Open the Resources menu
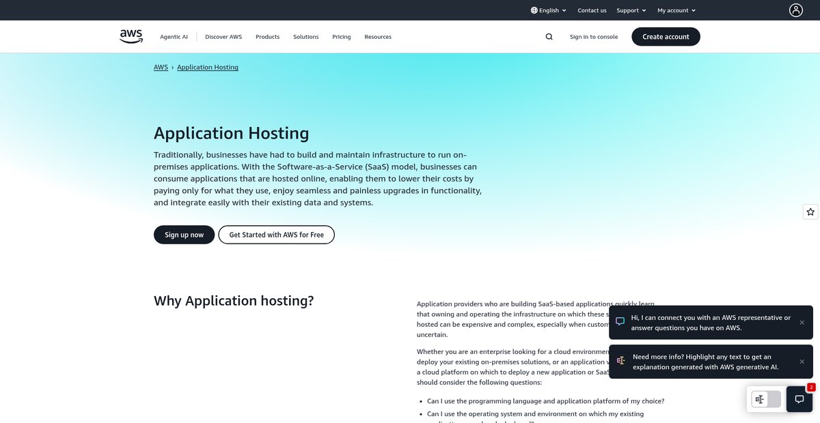 tap(378, 37)
